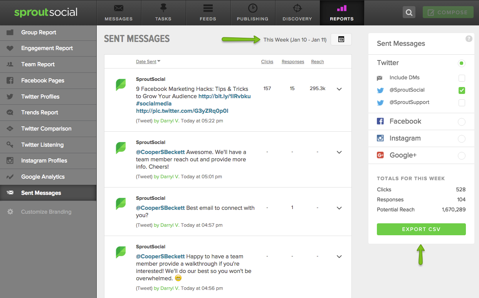479x298 pixels.
Task: Open the Messages tab
Action: (x=119, y=13)
